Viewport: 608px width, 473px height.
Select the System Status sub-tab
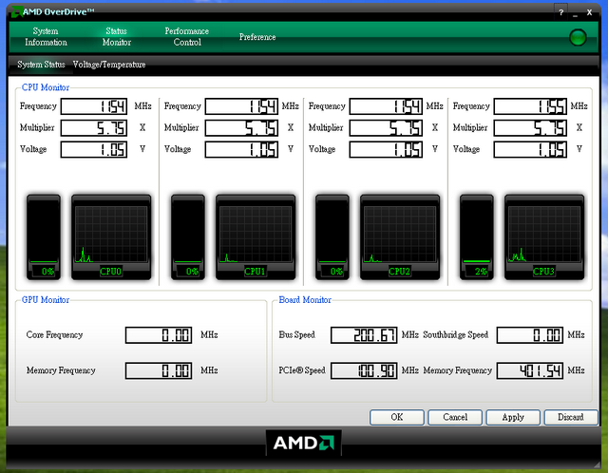coord(41,65)
